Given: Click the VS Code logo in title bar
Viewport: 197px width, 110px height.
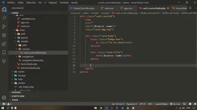Looking at the screenshot, I should (x=3, y=2).
